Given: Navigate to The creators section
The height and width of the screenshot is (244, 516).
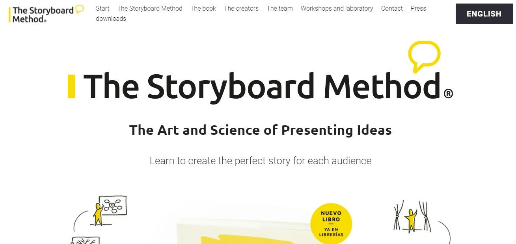Looking at the screenshot, I should click(241, 8).
